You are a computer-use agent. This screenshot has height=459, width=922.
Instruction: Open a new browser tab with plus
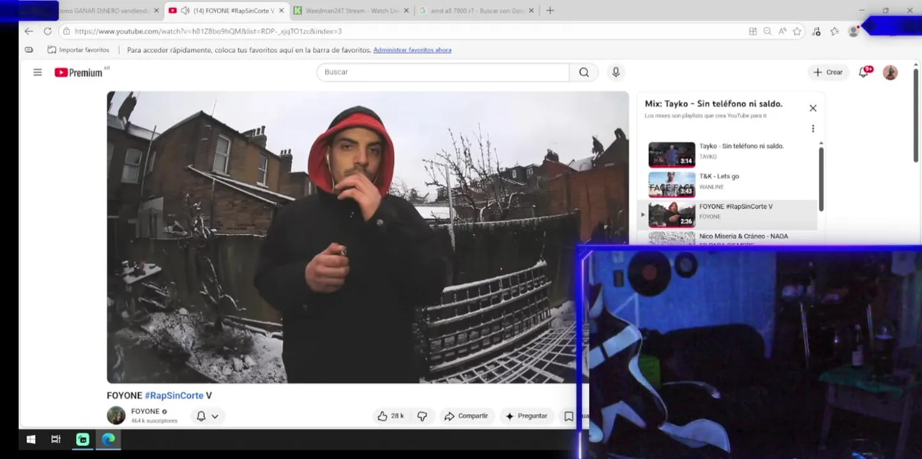(x=550, y=10)
